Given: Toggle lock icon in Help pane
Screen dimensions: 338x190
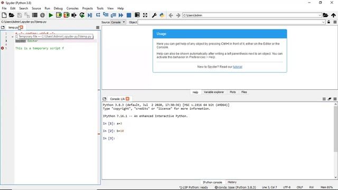Looking at the screenshot, I should [x=328, y=22].
